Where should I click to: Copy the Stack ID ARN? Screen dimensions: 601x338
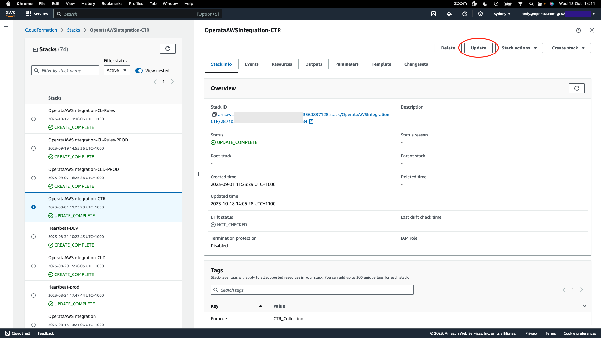(x=214, y=115)
